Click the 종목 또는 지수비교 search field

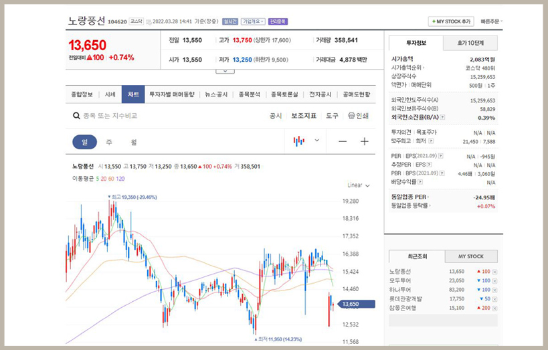pos(110,116)
